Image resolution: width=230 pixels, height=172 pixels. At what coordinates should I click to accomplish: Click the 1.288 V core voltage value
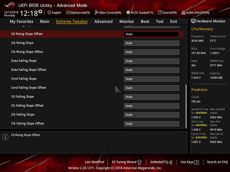pos(214,53)
